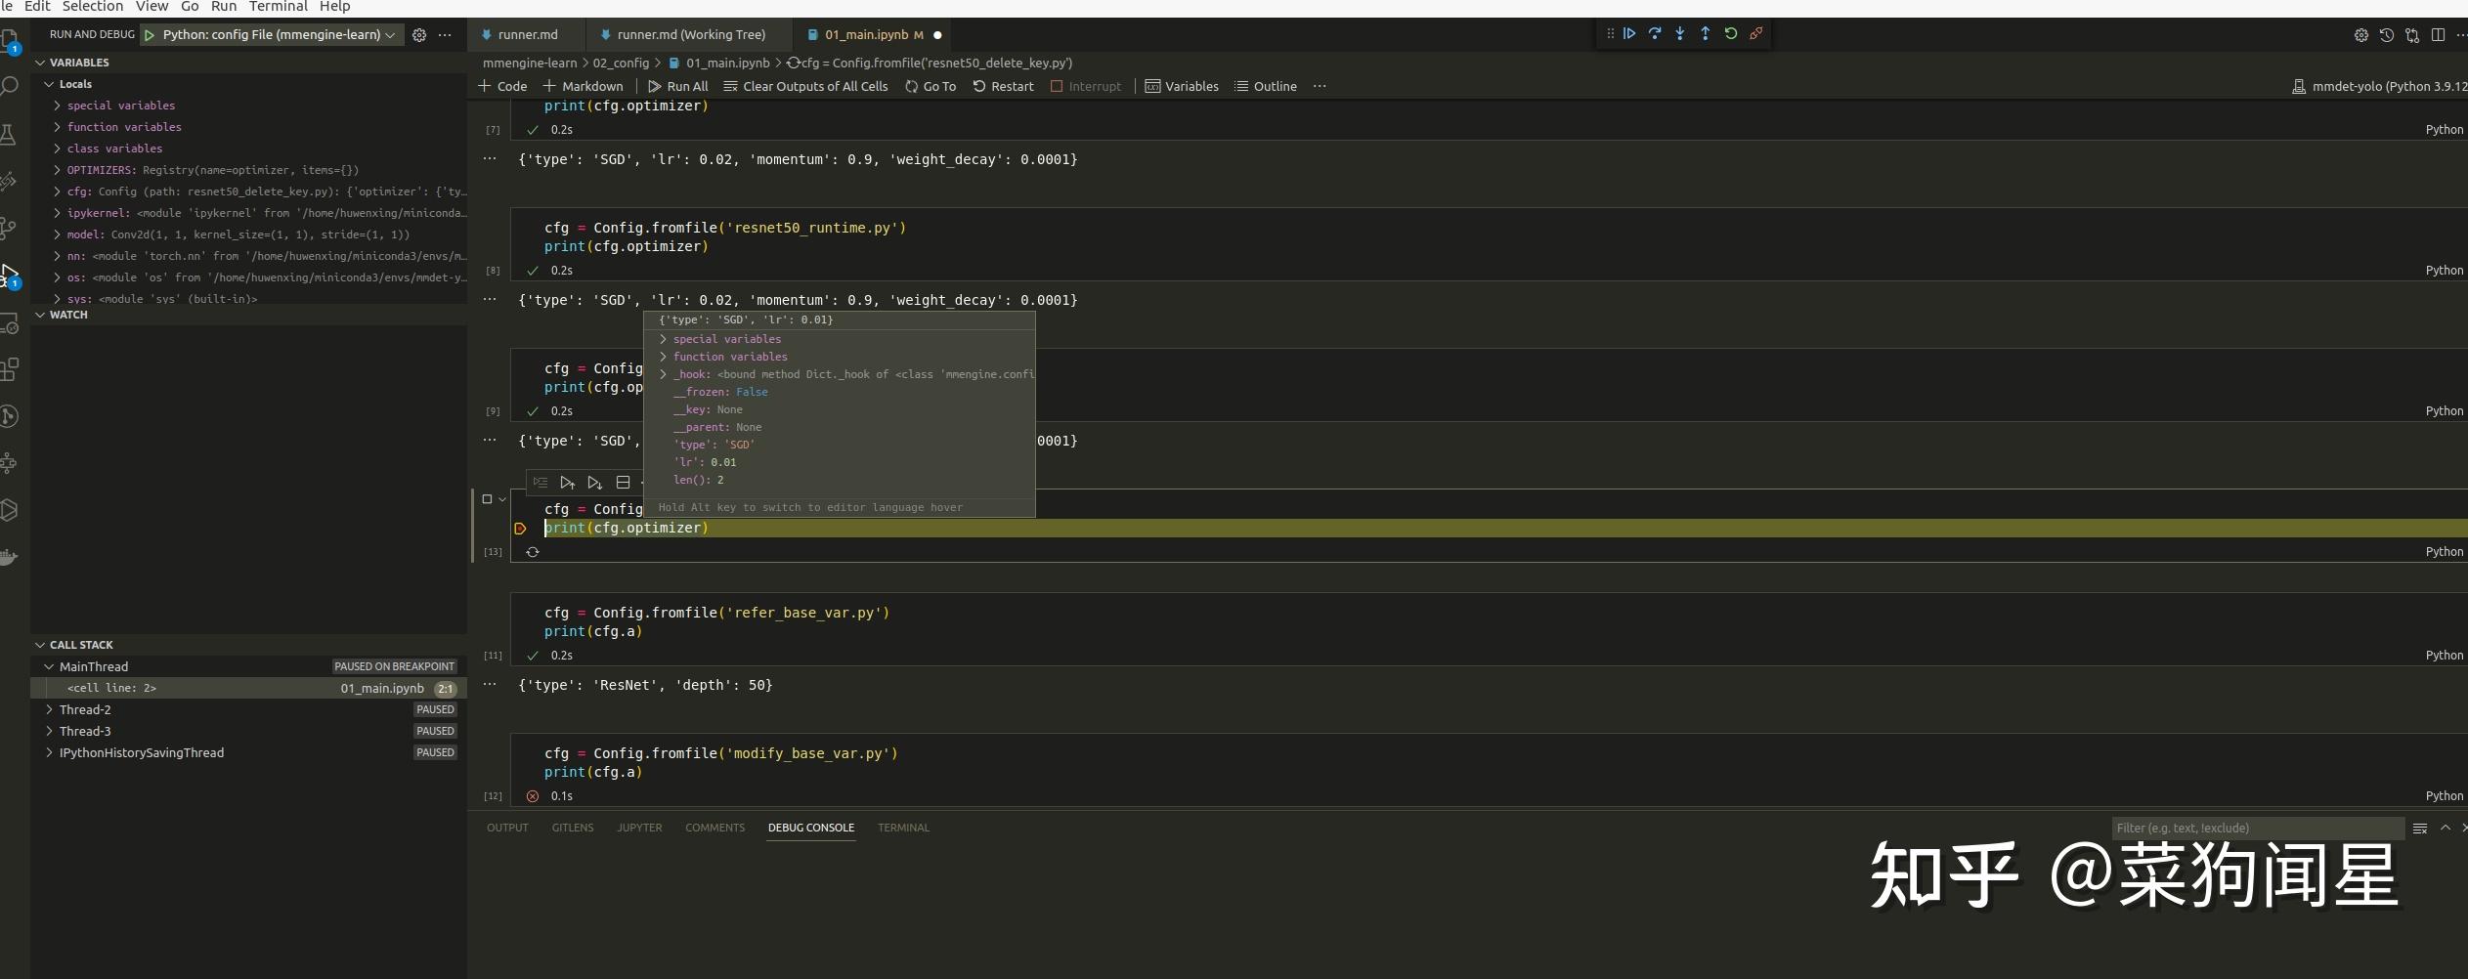This screenshot has height=979, width=2468.
Task: Expand the Thread-2 call stack entry
Action: (x=49, y=709)
